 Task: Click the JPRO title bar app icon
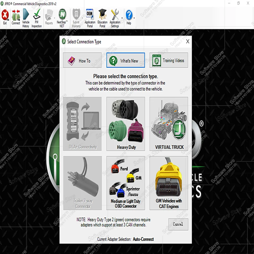point(2,4)
